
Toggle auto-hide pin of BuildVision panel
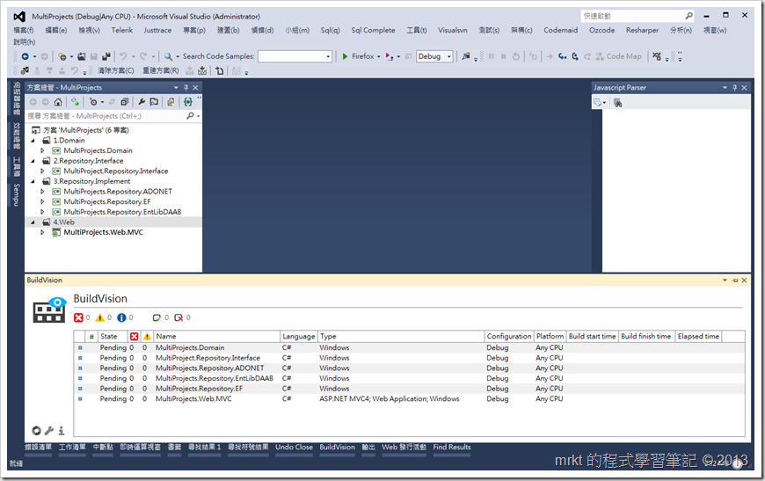[x=735, y=281]
